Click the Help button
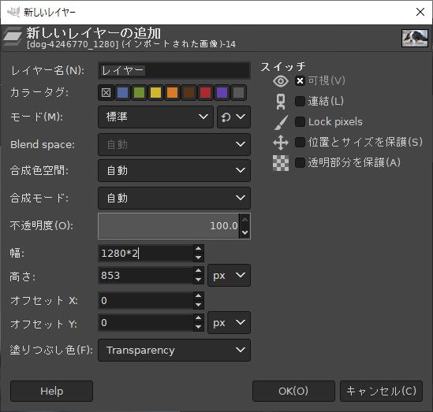433x412 pixels. pyautogui.click(x=51, y=391)
